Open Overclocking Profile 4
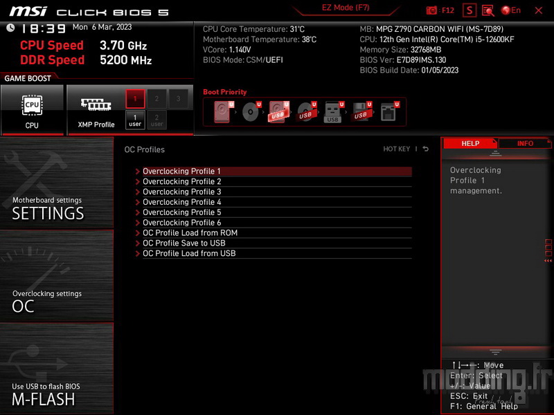The image size is (554, 415). [277, 202]
